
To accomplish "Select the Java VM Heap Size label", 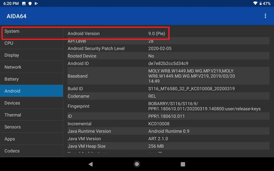I will point(87,146).
